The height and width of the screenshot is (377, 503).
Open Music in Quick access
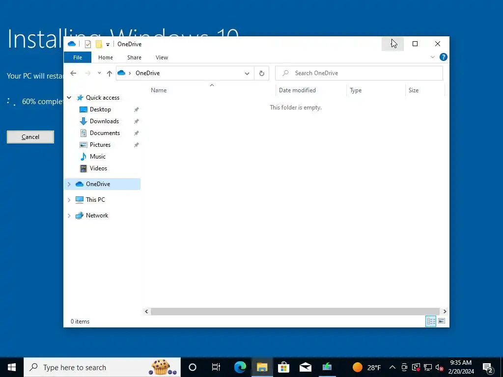(x=98, y=157)
